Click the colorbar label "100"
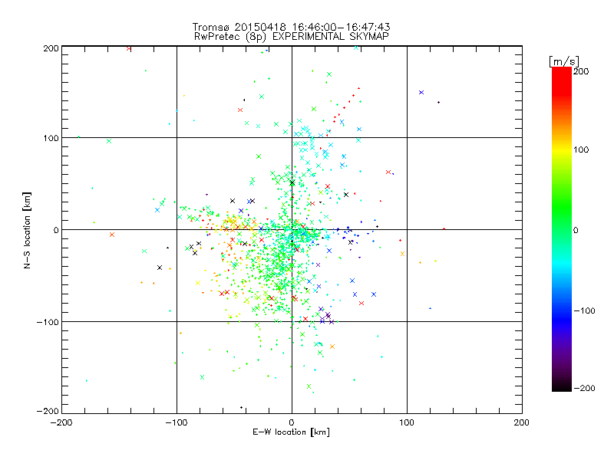Screen dimensions: 614x460 (581, 149)
